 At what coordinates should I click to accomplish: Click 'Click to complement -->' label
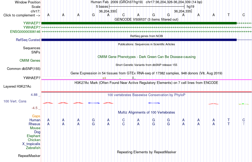point(22,15)
